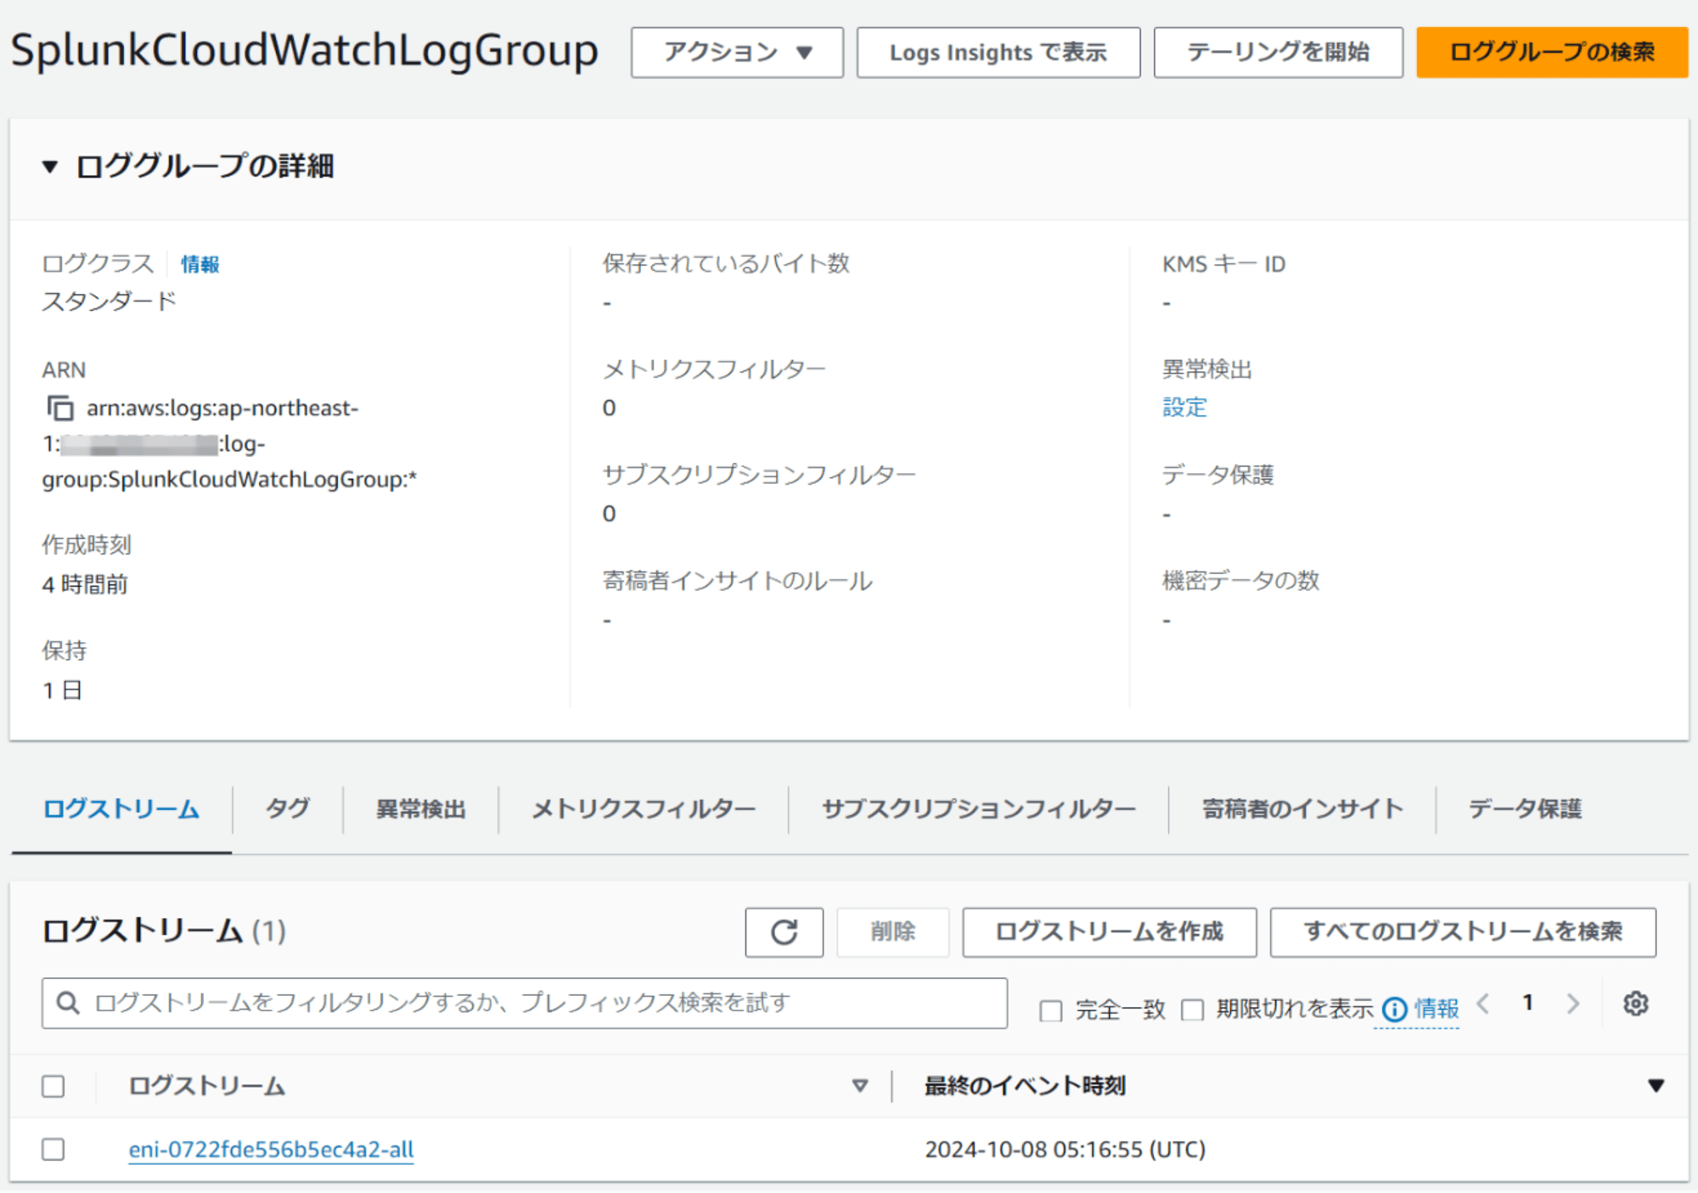The image size is (1698, 1193).
Task: Click the 情報 link beside ログクラス
Action: [200, 265]
